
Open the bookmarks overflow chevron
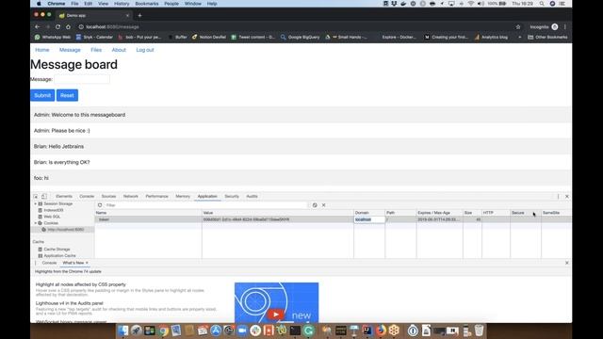(519, 38)
